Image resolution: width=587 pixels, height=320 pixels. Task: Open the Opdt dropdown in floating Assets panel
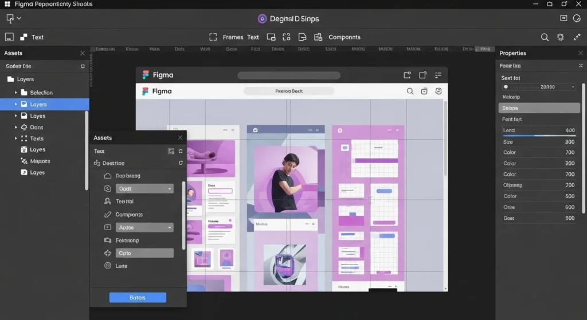pyautogui.click(x=144, y=188)
